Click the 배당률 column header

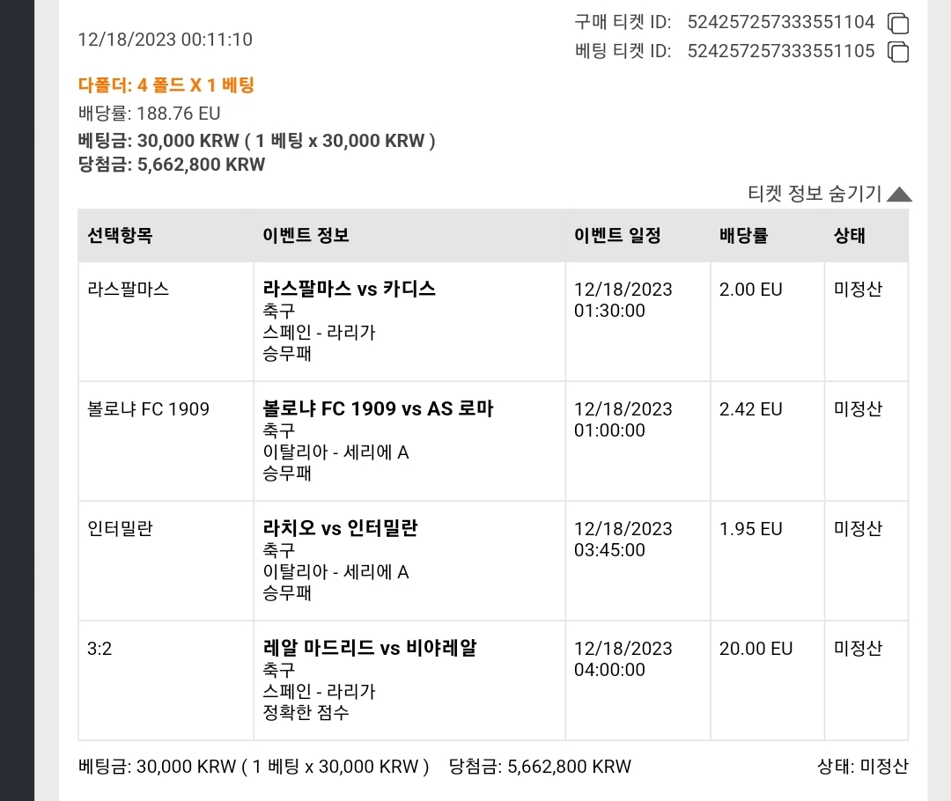click(x=743, y=235)
